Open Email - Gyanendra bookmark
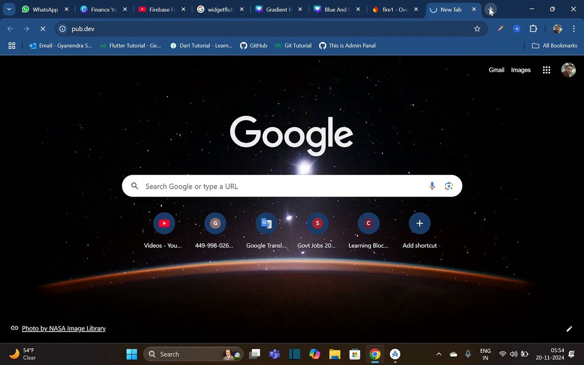This screenshot has height=365, width=584. click(61, 46)
